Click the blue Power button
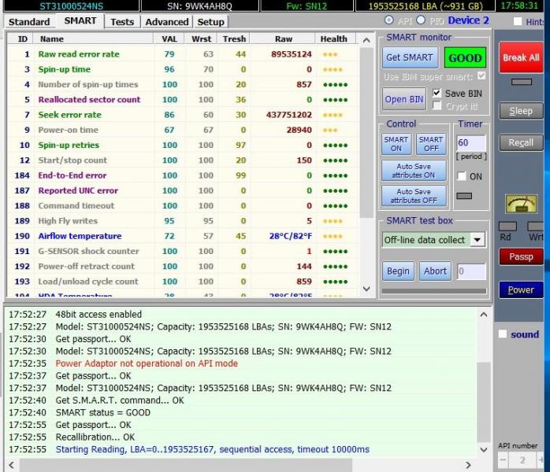The height and width of the screenshot is (472, 550). [x=521, y=289]
